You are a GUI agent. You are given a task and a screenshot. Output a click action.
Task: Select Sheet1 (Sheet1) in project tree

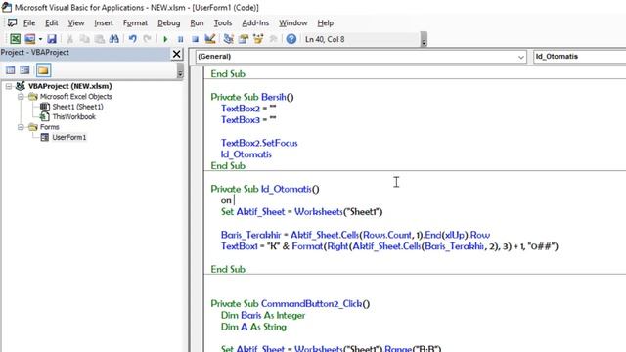coord(77,107)
